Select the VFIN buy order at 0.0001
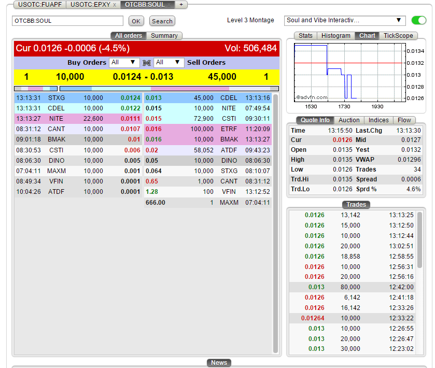The height and width of the screenshot is (368, 435). click(x=78, y=181)
